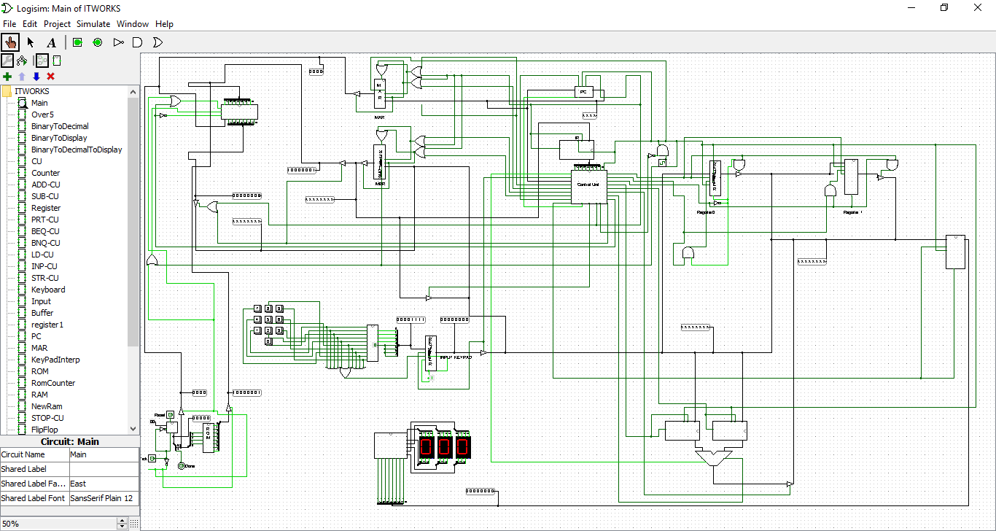Delete circuit with the red X
This screenshot has height=531, width=996.
(x=51, y=77)
